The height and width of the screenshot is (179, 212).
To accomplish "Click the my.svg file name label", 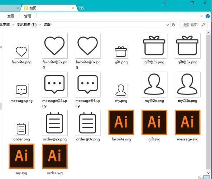I will (21, 173).
